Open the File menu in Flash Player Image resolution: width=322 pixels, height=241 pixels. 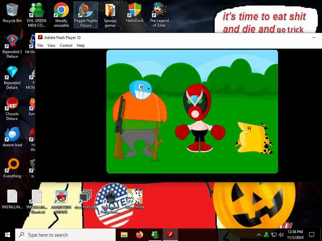pyautogui.click(x=40, y=46)
